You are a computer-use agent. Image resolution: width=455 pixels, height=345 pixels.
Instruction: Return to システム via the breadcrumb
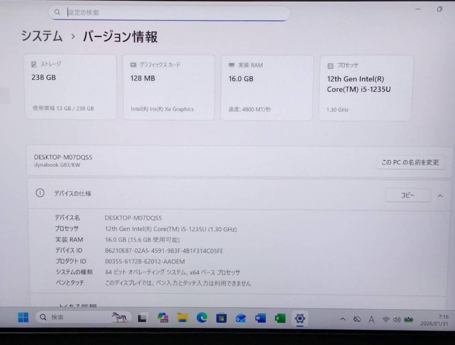[41, 37]
